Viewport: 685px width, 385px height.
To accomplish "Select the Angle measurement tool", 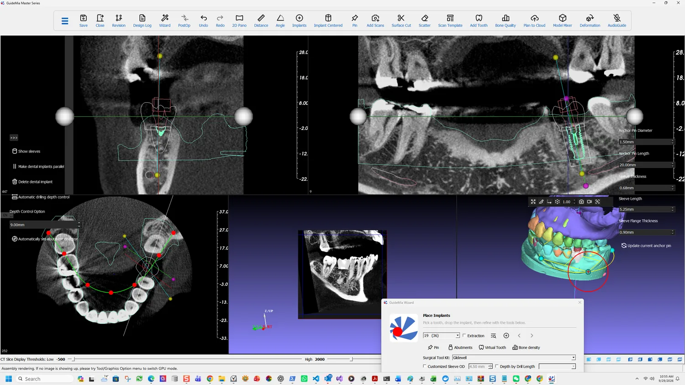I will coord(280,21).
